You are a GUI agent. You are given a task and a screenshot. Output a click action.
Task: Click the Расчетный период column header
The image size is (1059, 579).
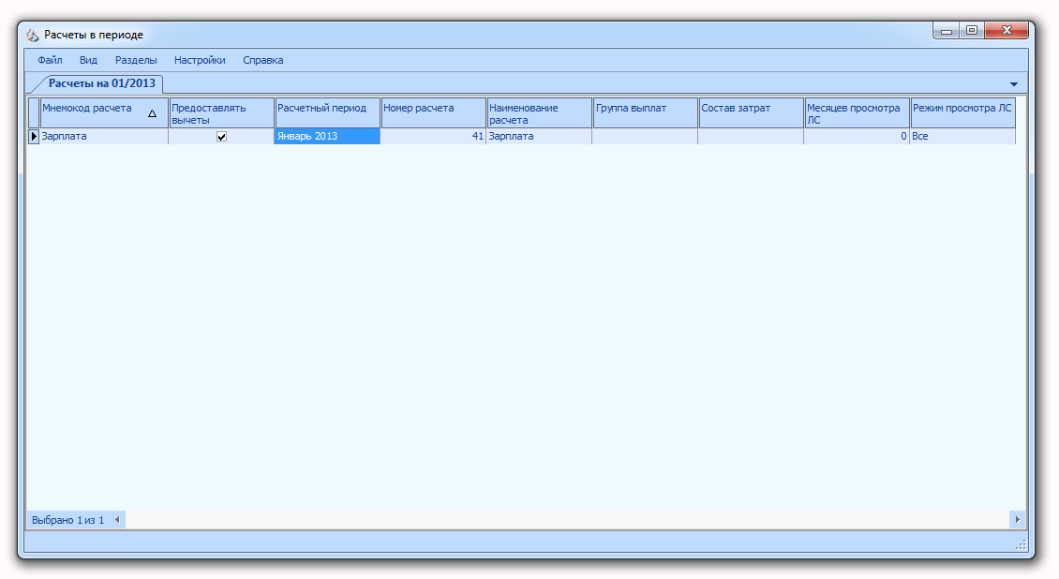tap(328, 112)
